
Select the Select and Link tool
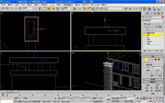12,9
